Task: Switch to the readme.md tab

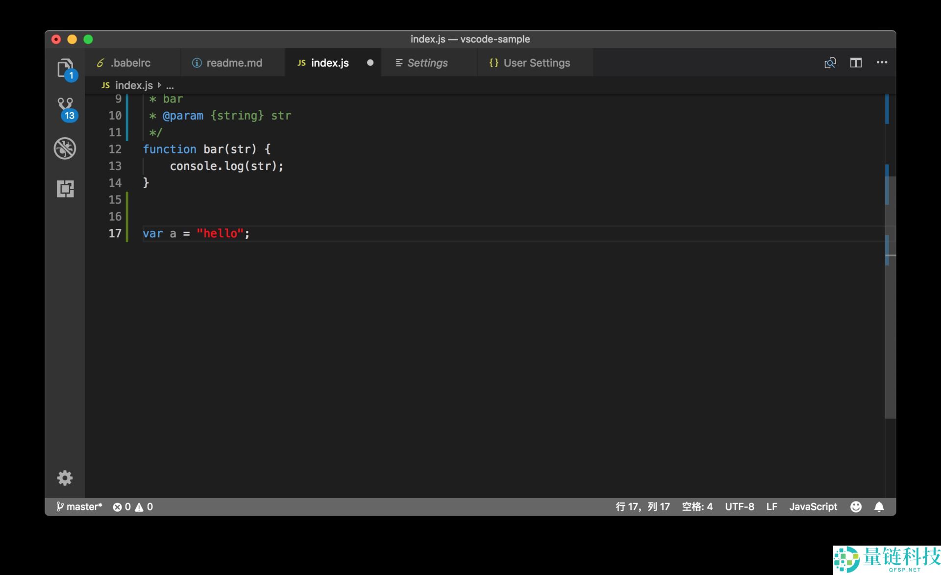Action: click(x=233, y=63)
